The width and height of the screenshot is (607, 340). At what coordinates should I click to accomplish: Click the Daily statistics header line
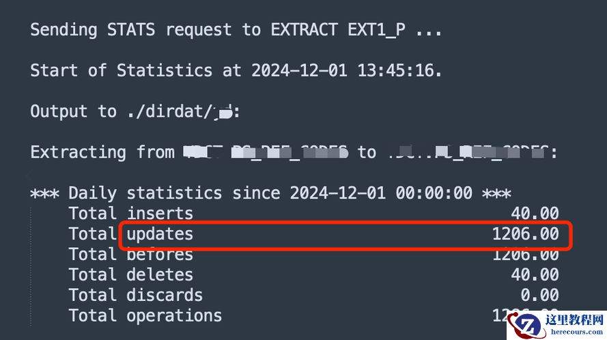point(270,193)
